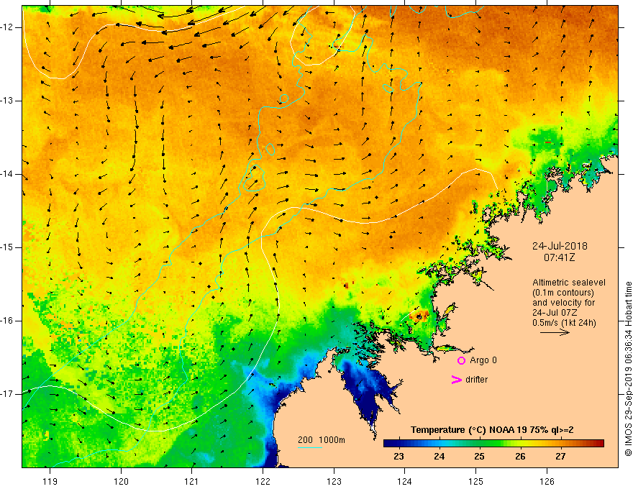Click the longitude axis label 119
Image resolution: width=633 pixels, height=489 pixels.
50,481
